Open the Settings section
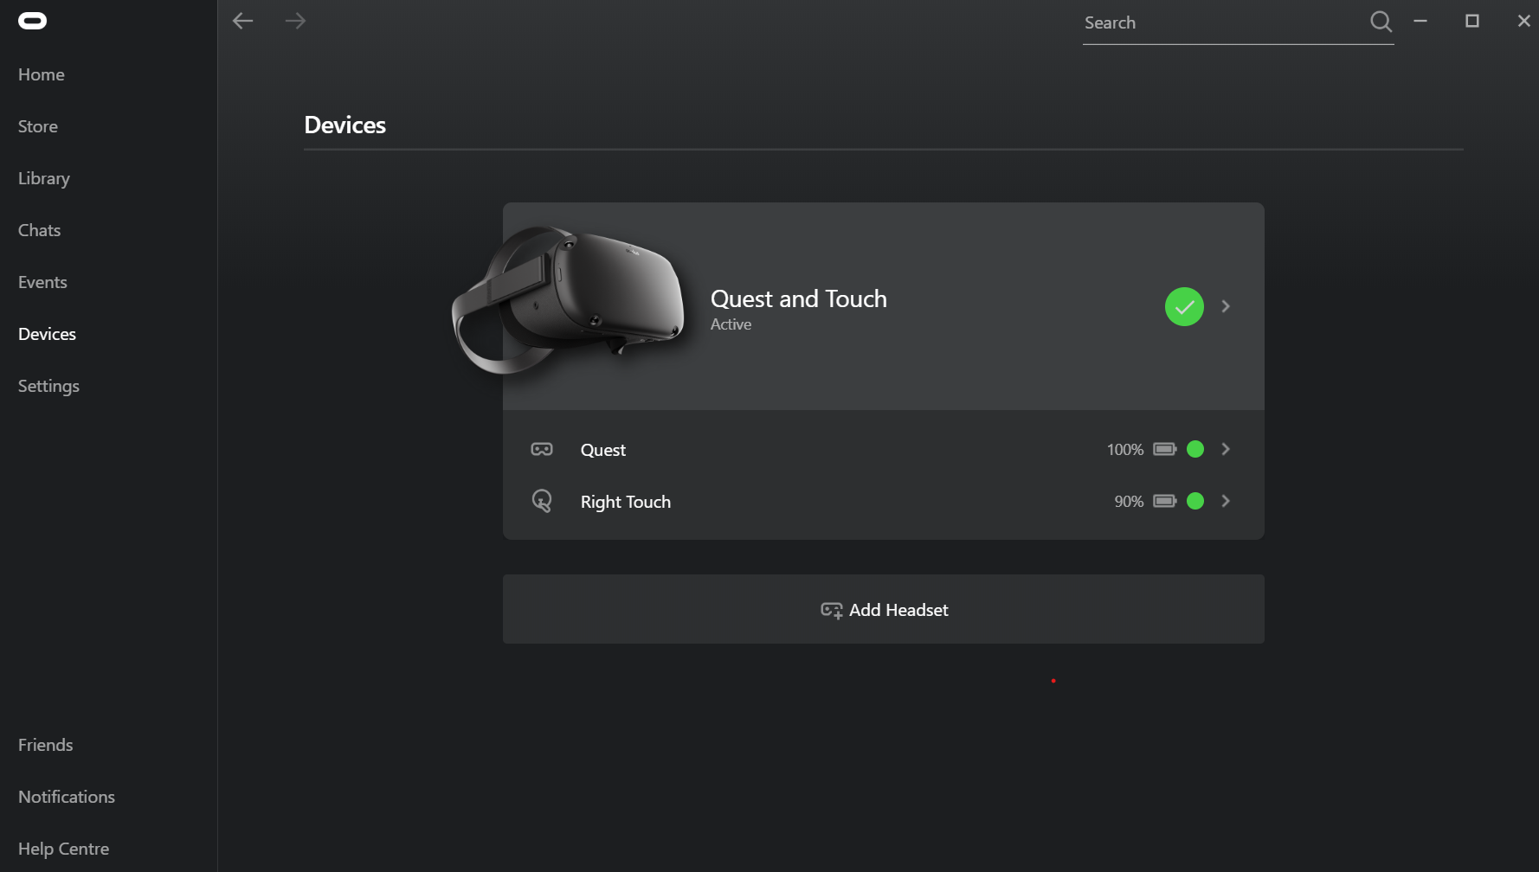This screenshot has width=1539, height=872. click(x=48, y=386)
